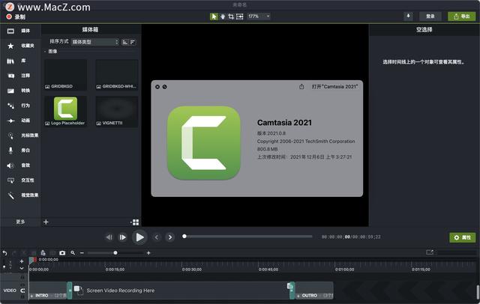Click the share icon in the about dialog
This screenshot has height=304, width=480.
pos(301,87)
